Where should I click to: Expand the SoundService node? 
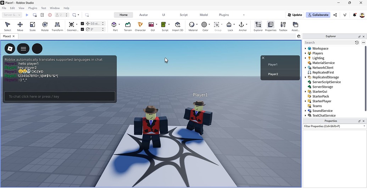[x=305, y=110]
